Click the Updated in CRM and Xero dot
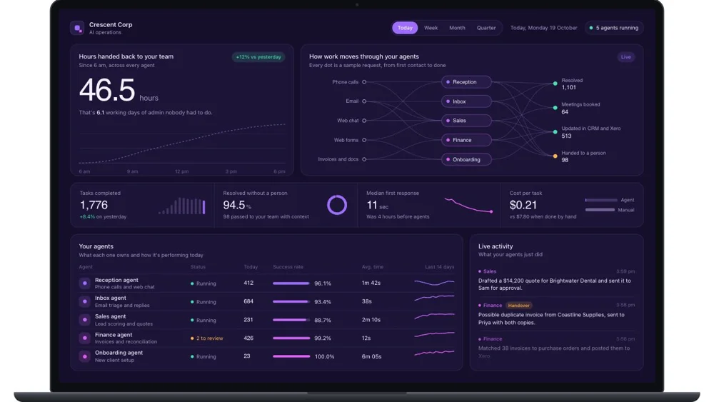 coord(555,132)
